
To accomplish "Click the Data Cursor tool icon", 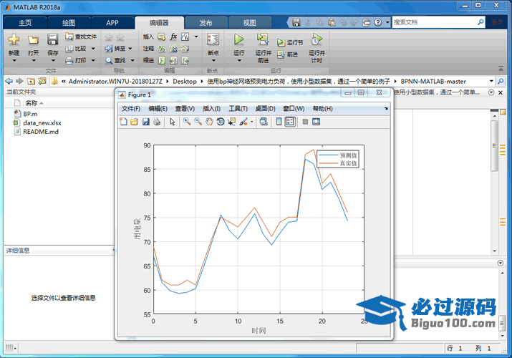I will (231, 122).
